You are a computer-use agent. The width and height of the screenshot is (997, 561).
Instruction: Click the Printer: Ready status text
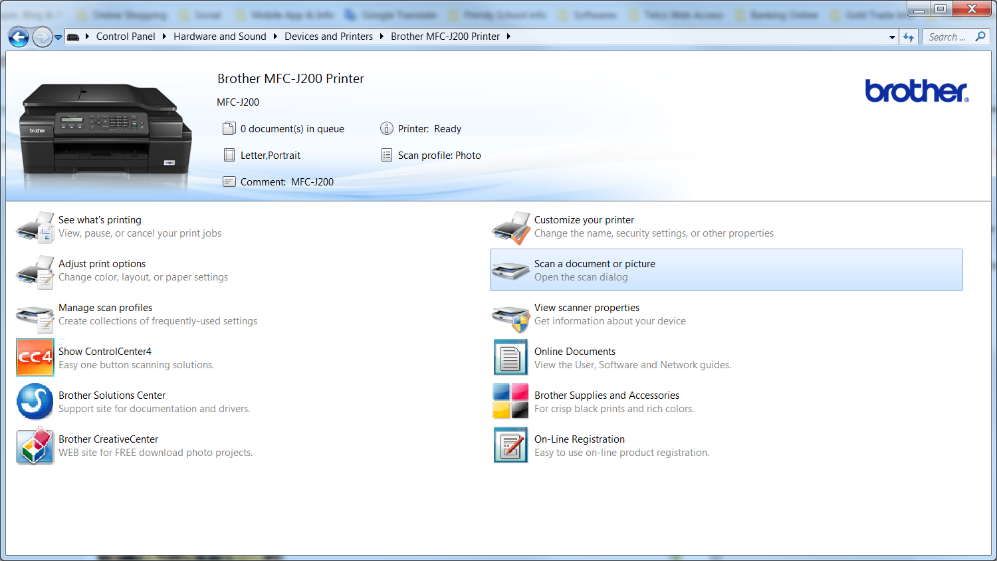pos(429,129)
